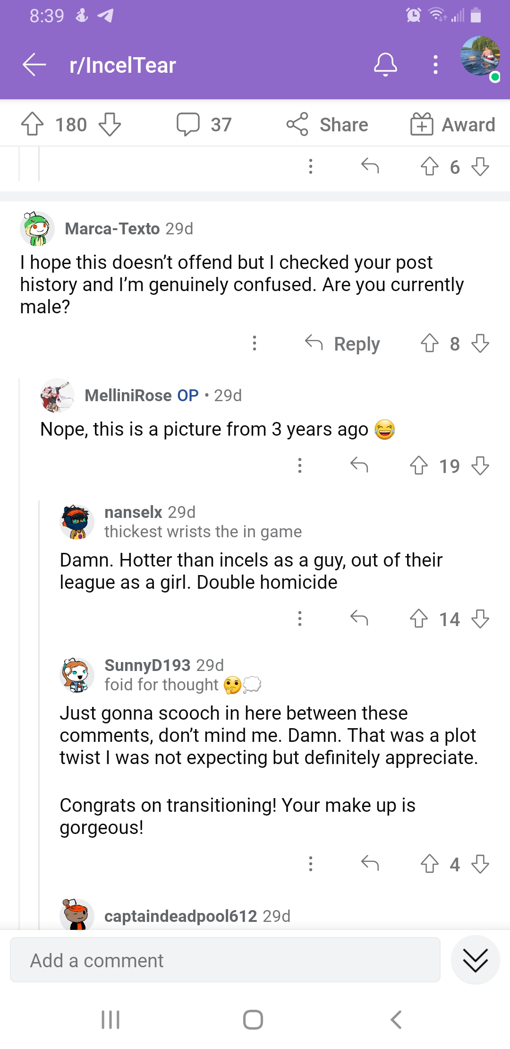Upvote the post with 180 points

33,124
